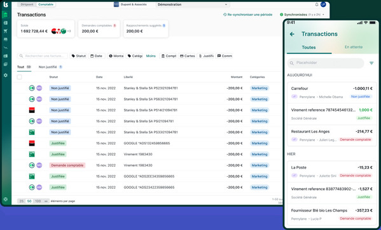Open the trend line sidebar icon
Viewport: 381px width, 230px height.
click(x=6, y=48)
